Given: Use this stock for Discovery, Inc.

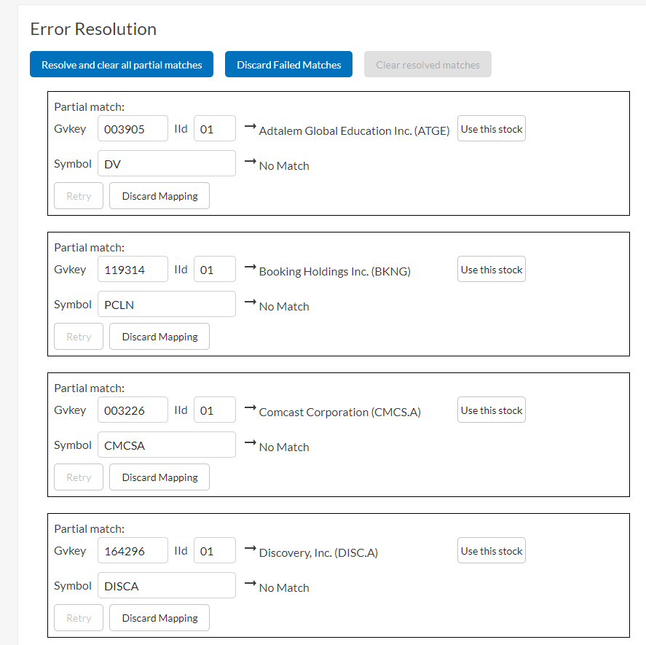Looking at the screenshot, I should (x=492, y=550).
